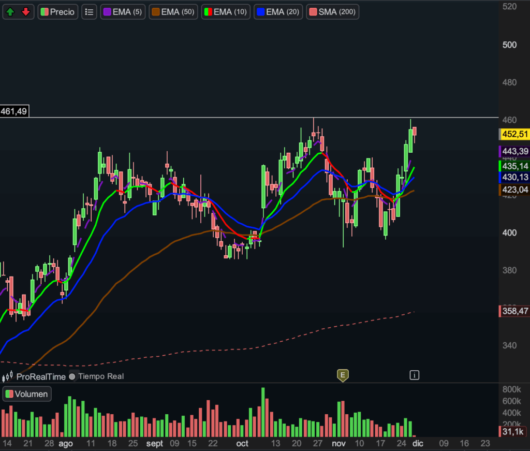This screenshot has width=530, height=451.
Task: Click the blue EMA (20) color swatch
Action: (261, 12)
